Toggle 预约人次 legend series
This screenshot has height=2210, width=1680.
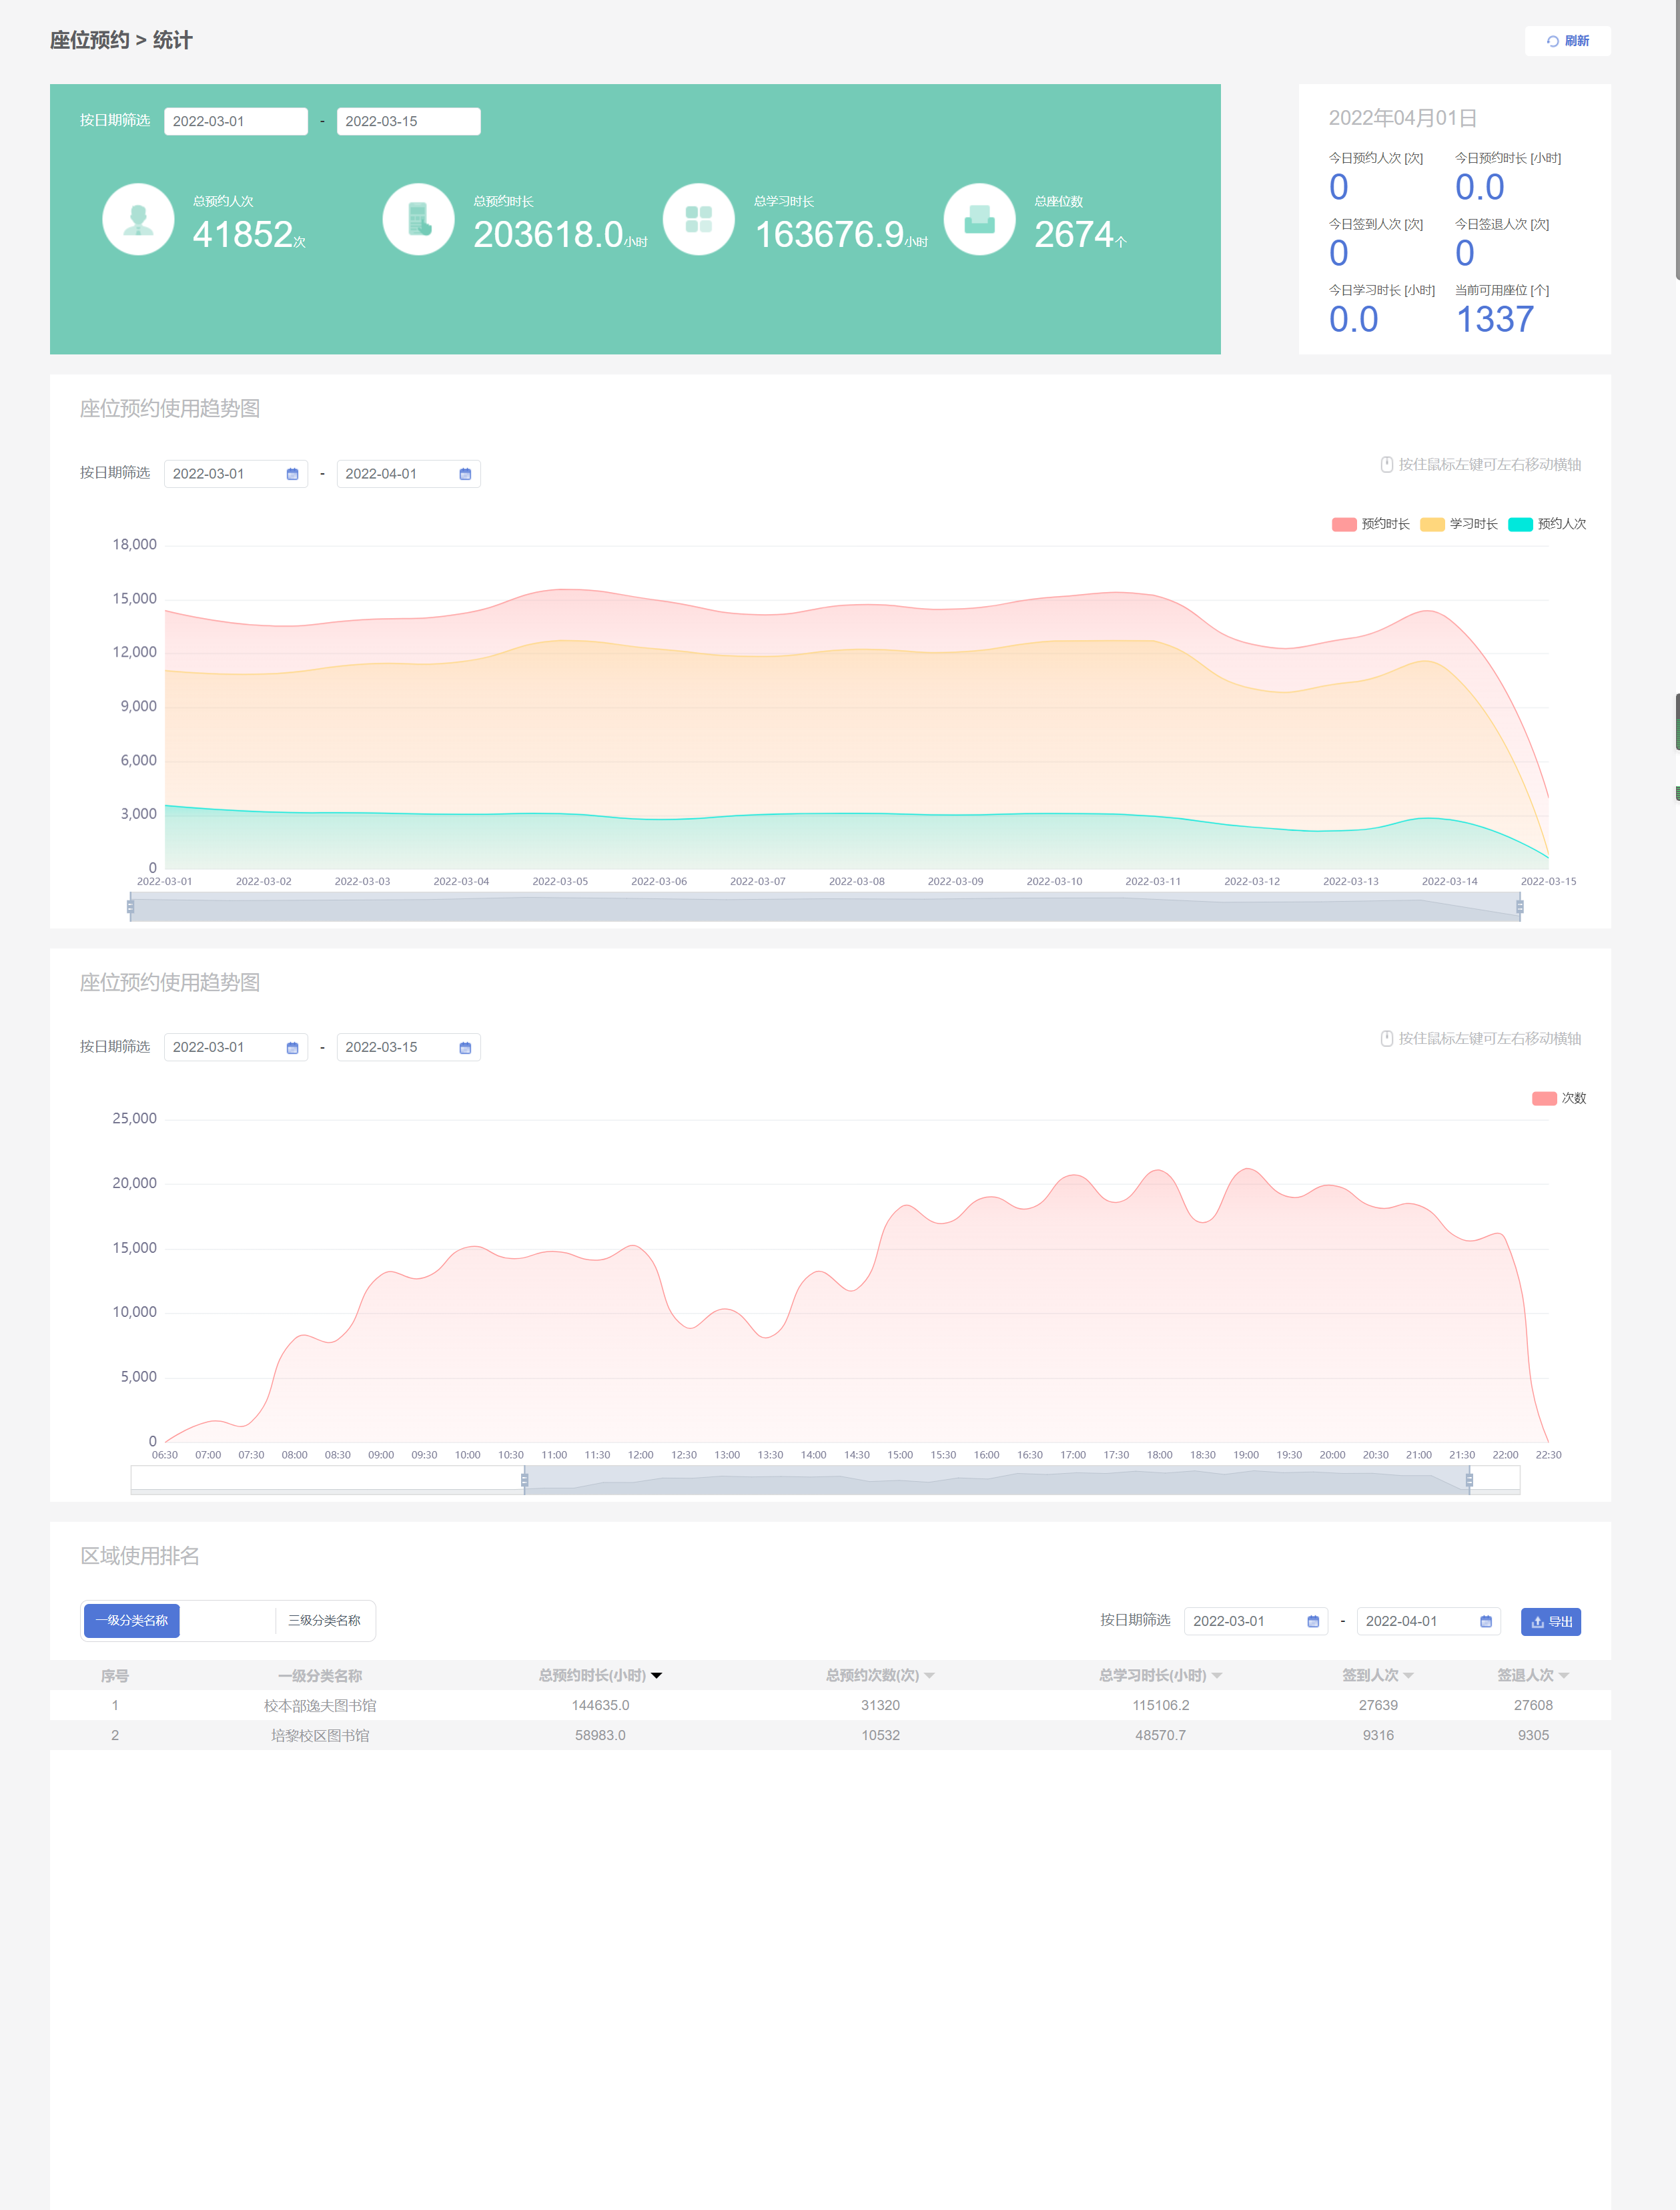[1547, 524]
